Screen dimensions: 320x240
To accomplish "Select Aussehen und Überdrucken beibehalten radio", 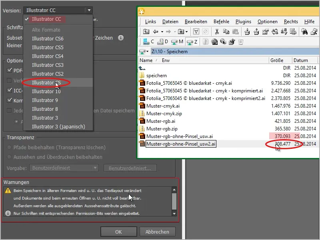I will point(9,157).
